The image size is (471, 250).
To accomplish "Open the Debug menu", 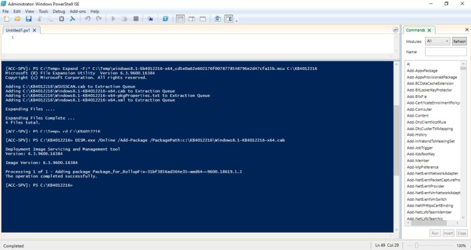I will point(59,11).
